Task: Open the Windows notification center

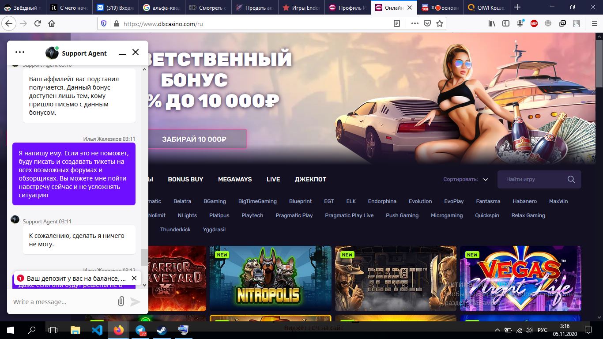Action: 588,330
